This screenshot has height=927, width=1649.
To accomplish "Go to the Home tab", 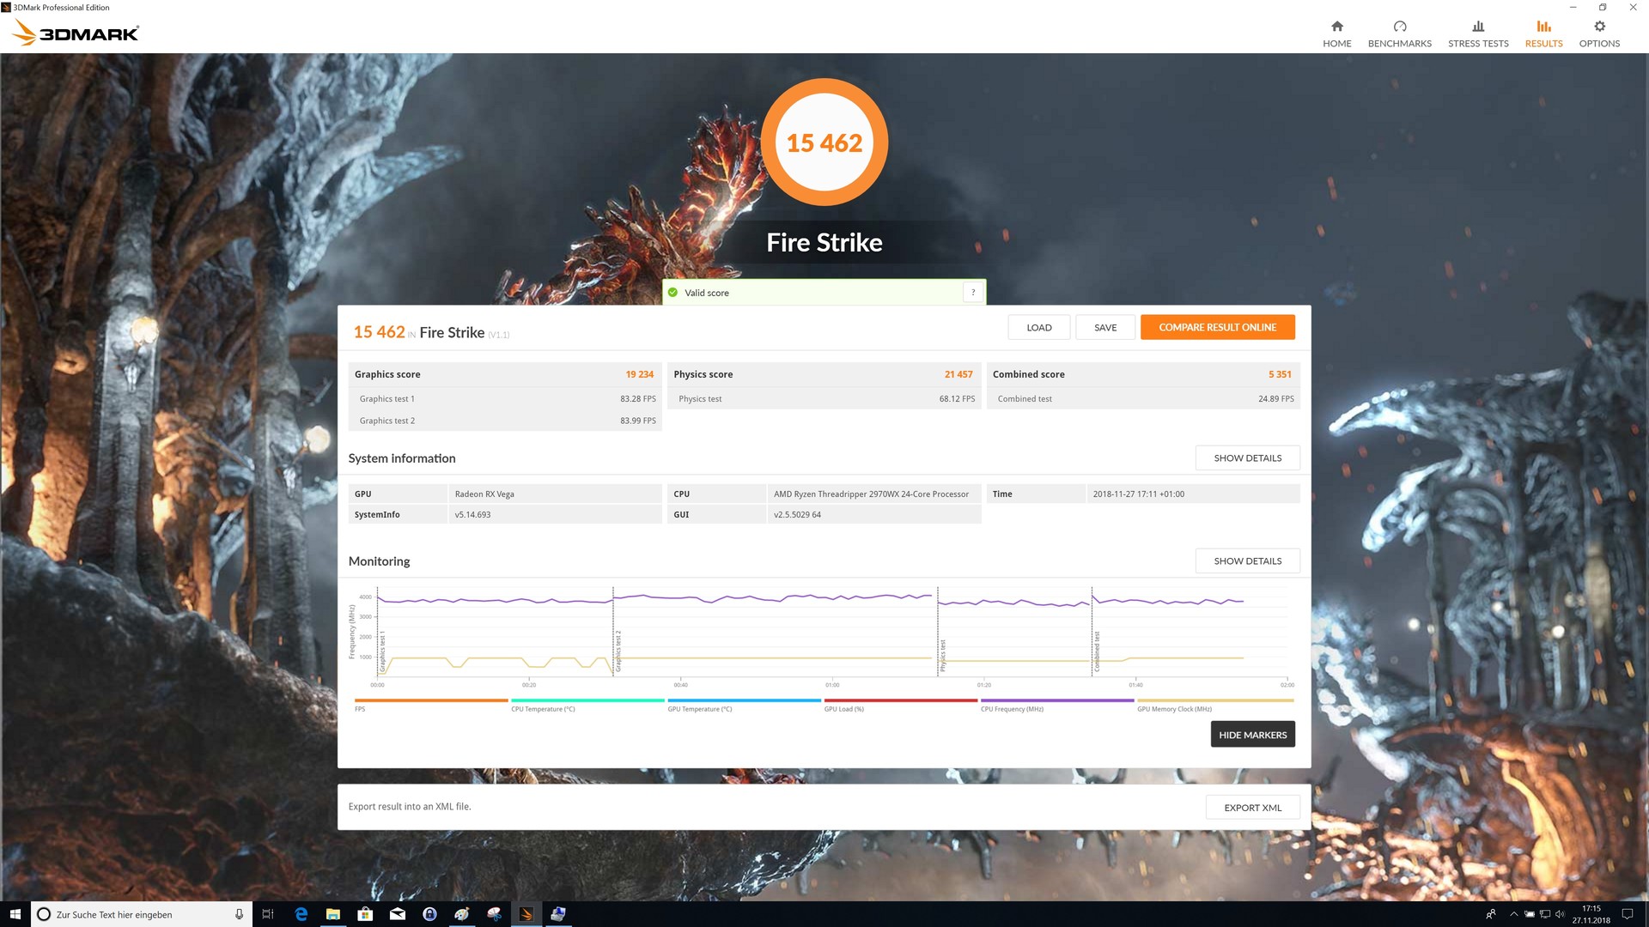I will (1336, 33).
